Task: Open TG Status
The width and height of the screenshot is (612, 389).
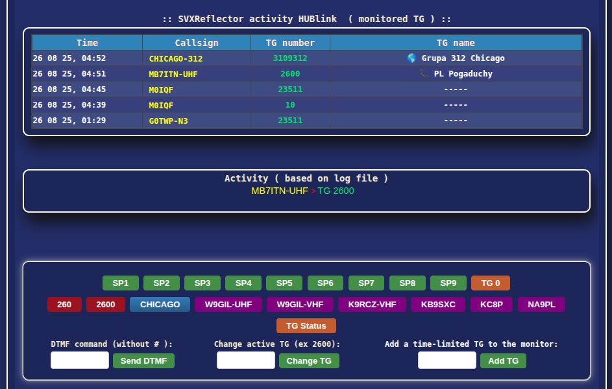Action: click(306, 326)
